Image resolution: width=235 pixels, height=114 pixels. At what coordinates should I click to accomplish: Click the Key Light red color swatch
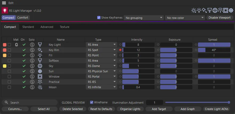click(5, 45)
